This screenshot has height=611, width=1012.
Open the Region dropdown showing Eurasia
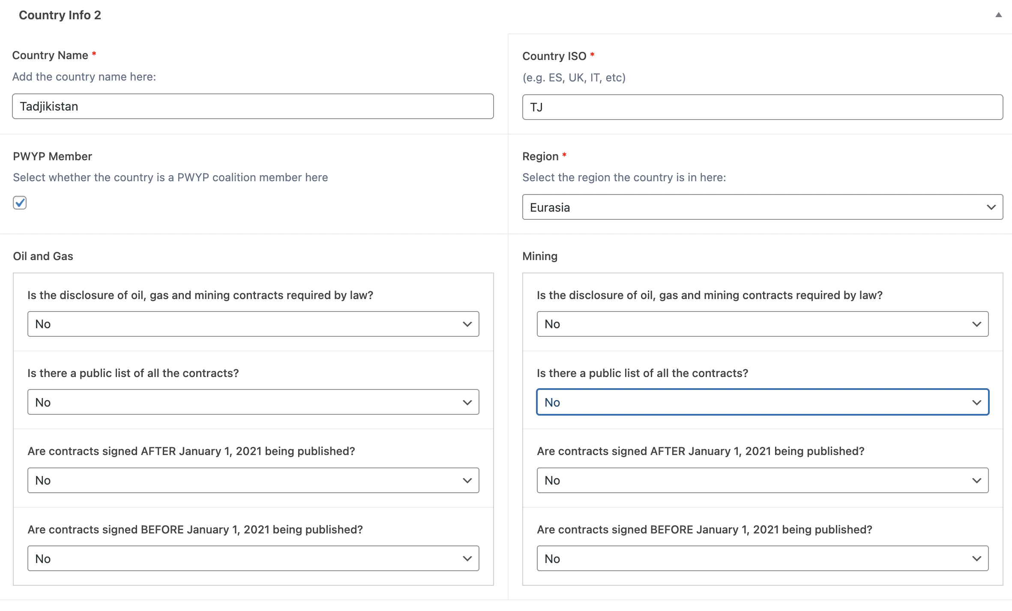point(762,207)
